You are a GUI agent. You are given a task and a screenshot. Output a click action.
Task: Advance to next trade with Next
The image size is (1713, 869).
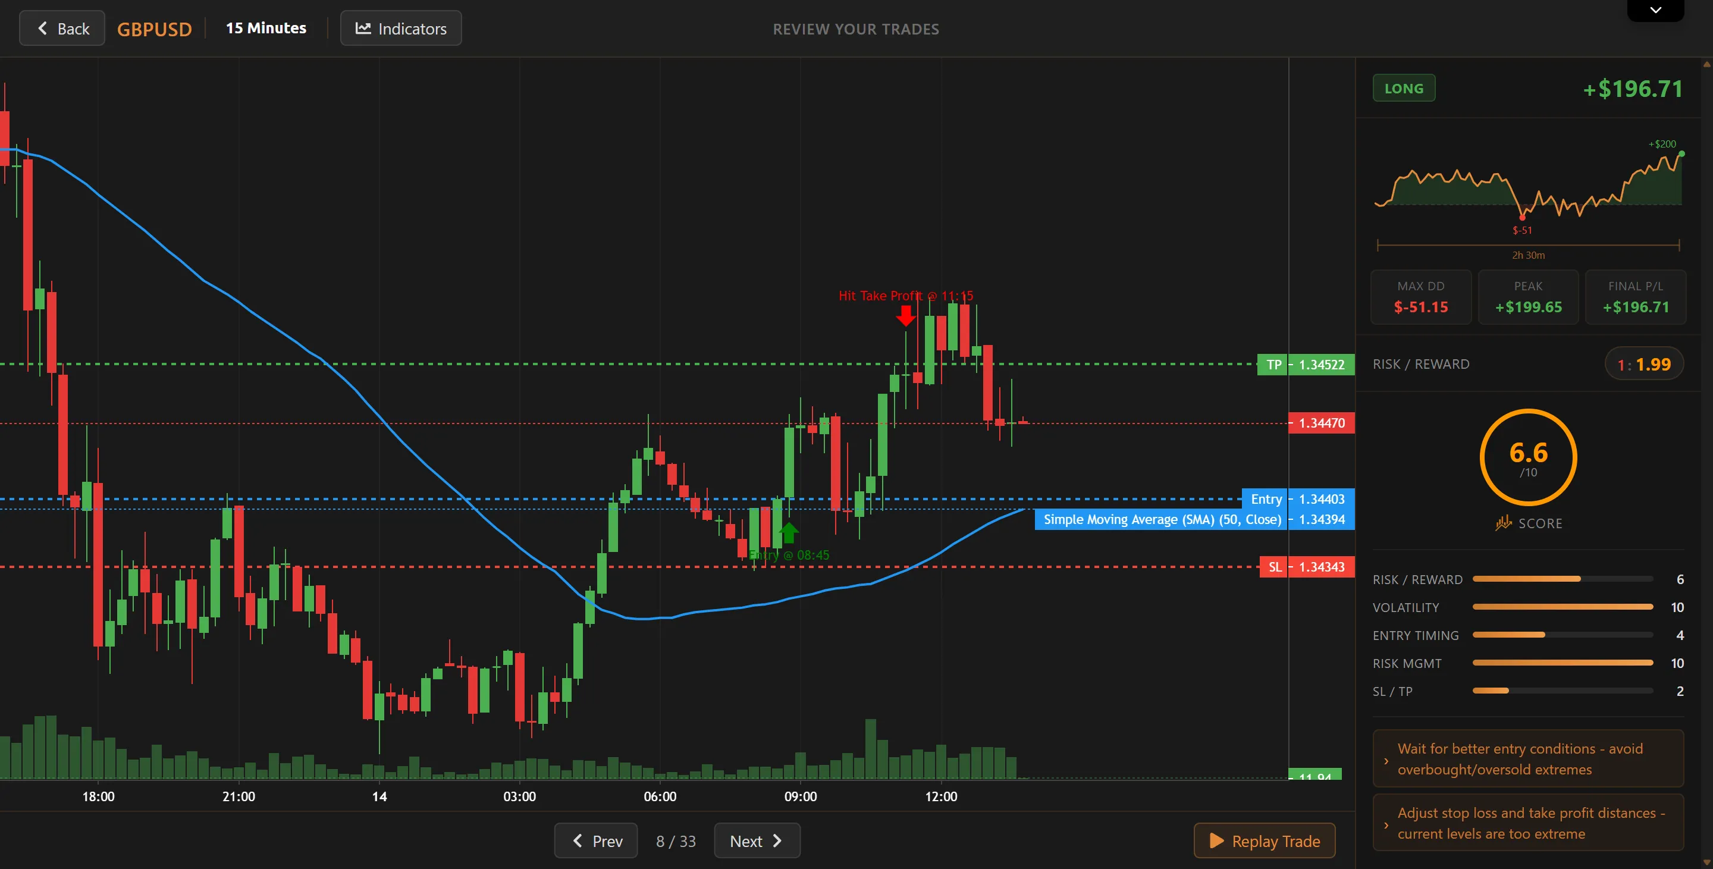click(757, 840)
